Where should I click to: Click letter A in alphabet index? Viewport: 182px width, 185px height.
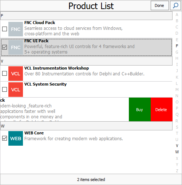pyautogui.click(x=177, y=15)
